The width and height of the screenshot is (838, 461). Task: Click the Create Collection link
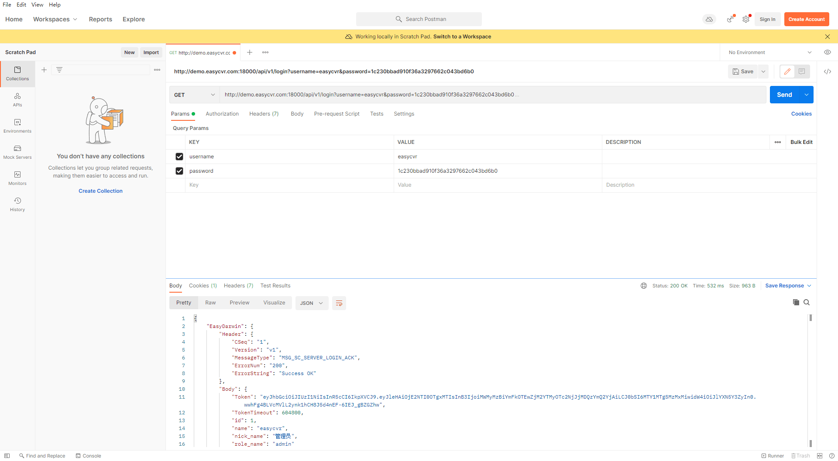click(100, 191)
